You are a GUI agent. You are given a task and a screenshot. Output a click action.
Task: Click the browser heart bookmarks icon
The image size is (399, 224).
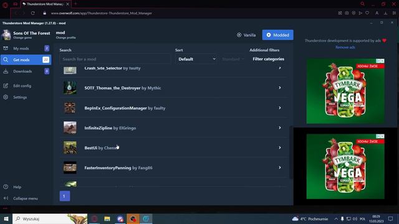coord(367,13)
